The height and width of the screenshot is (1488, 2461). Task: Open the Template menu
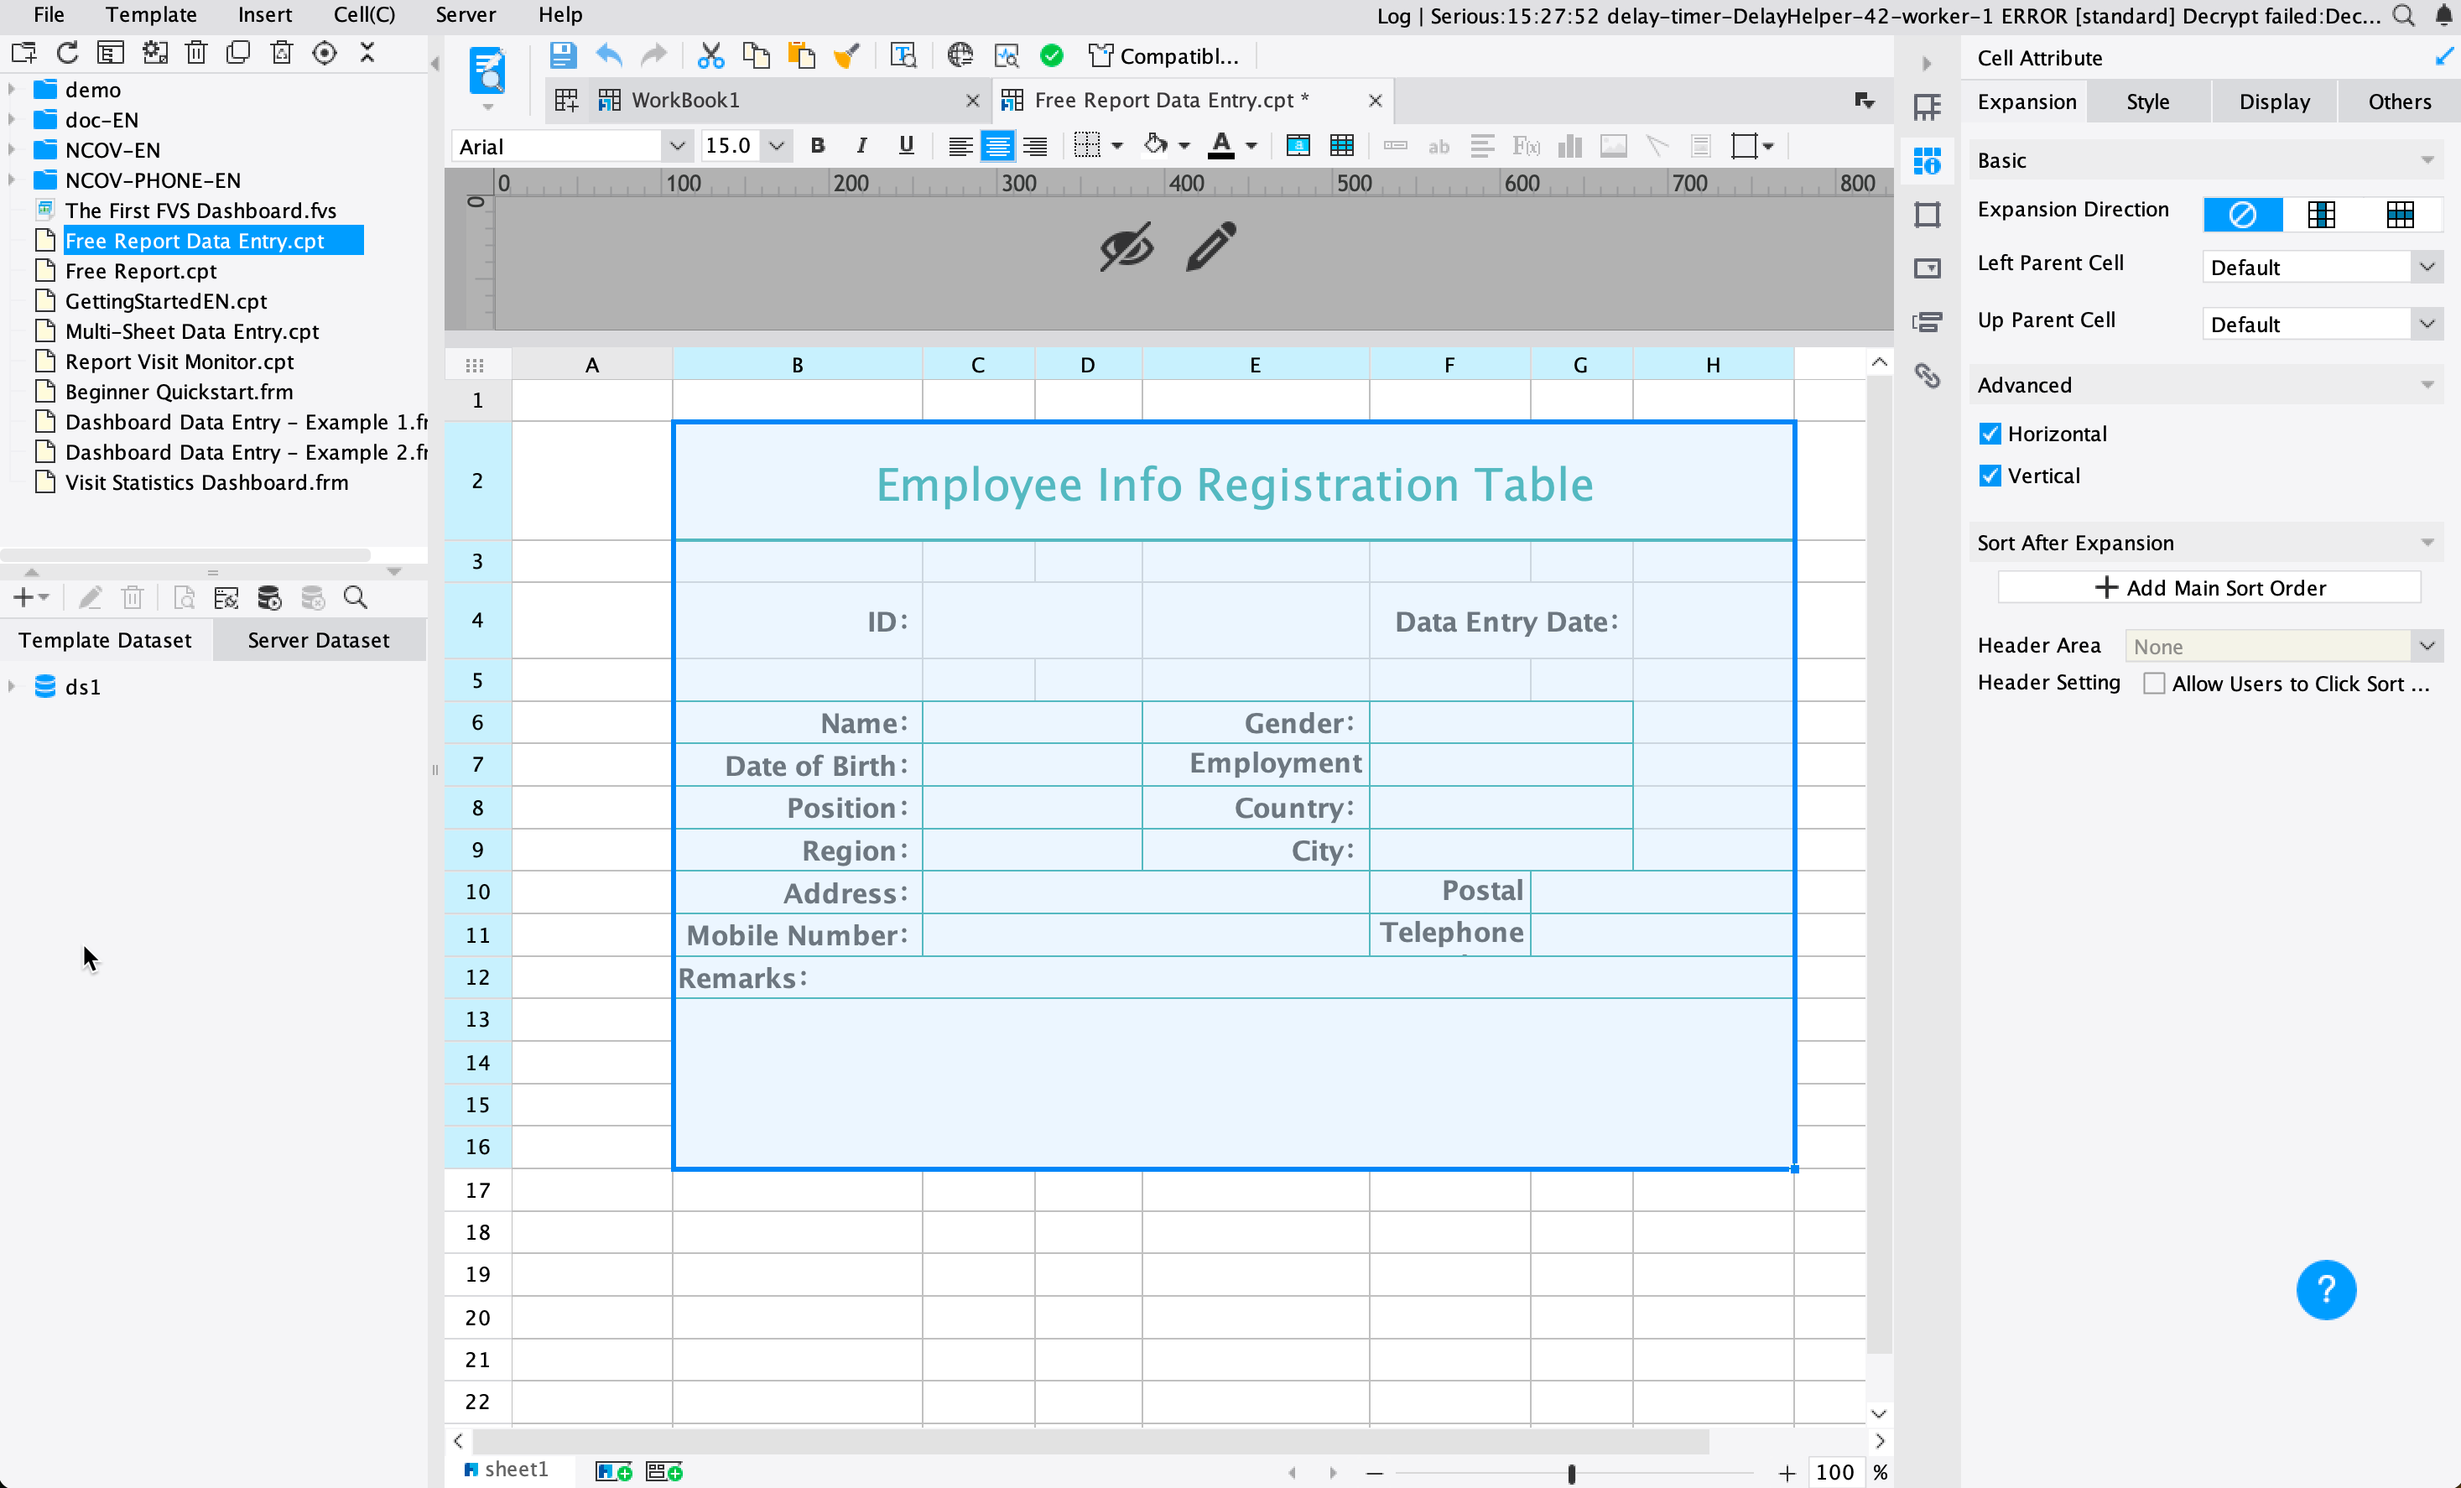click(151, 14)
